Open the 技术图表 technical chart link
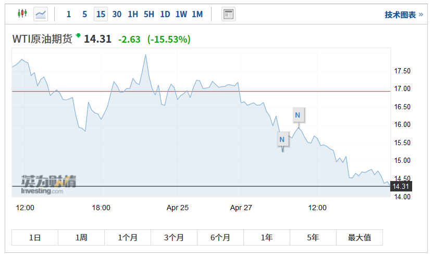This screenshot has height=257, width=433. (x=403, y=15)
